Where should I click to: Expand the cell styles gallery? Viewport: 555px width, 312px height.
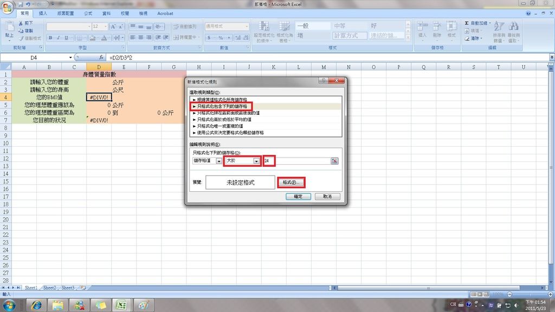click(408, 37)
